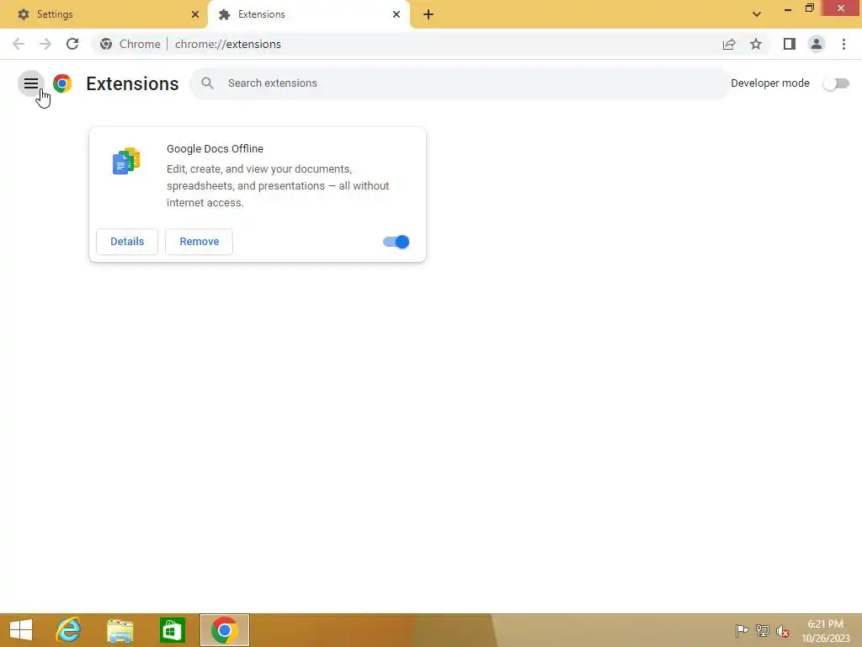Open the Windows Store taskbar icon
The width and height of the screenshot is (862, 647).
tap(172, 630)
